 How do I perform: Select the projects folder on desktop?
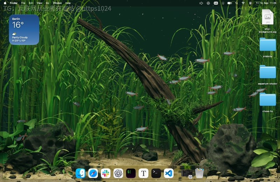tap(267, 45)
